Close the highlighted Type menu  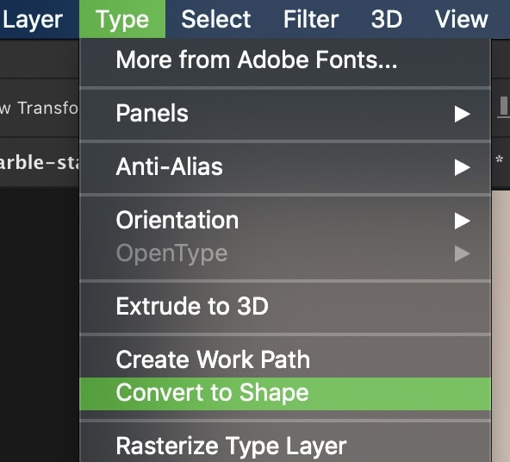[x=122, y=20]
